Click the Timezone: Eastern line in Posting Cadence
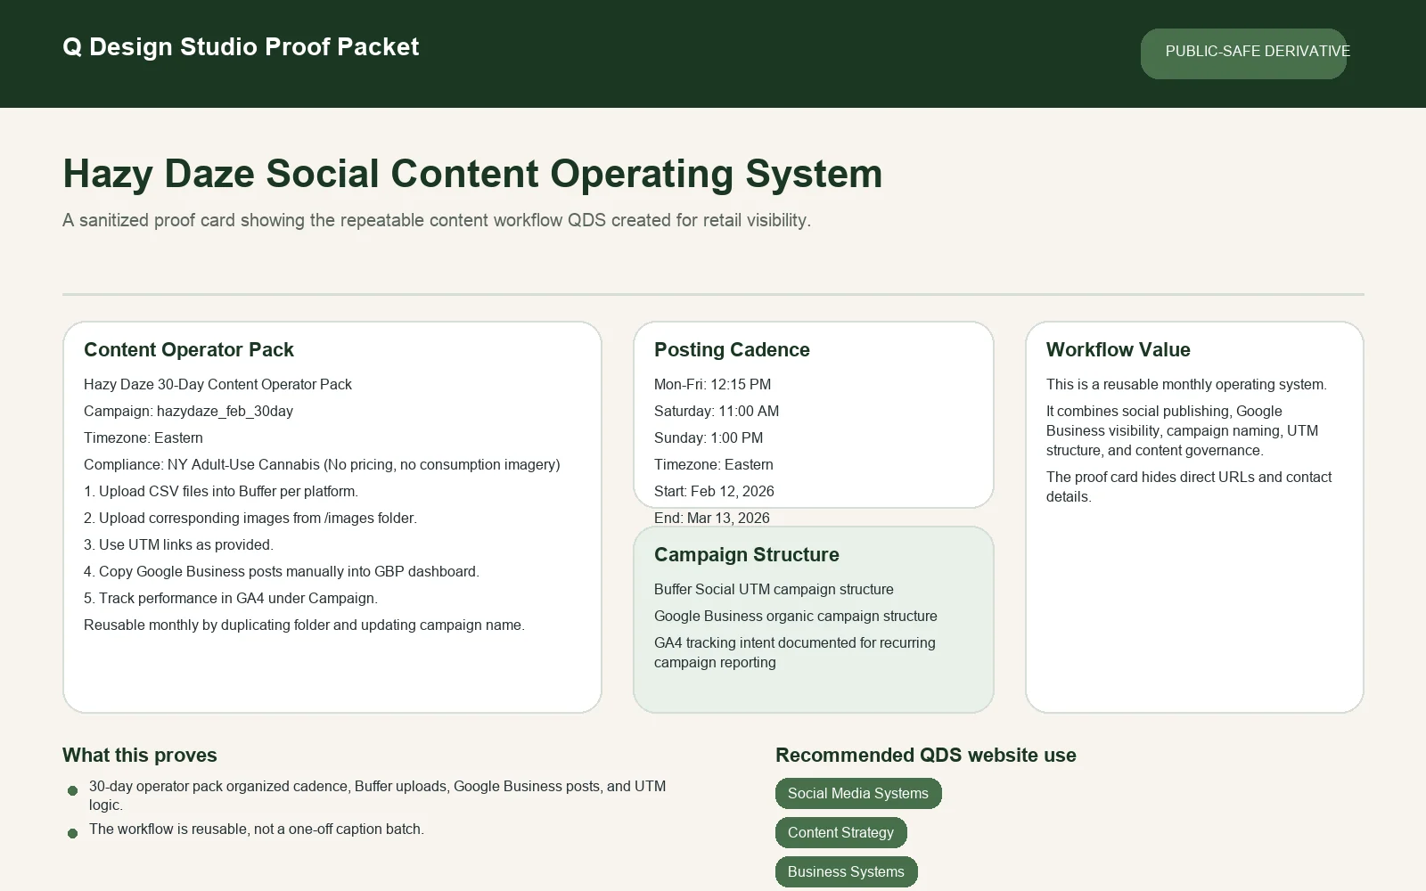The height and width of the screenshot is (891, 1426). point(714,464)
